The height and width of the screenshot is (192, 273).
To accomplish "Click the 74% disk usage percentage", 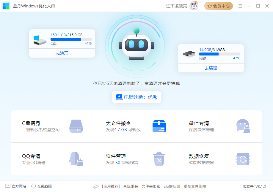I will click(x=88, y=43).
